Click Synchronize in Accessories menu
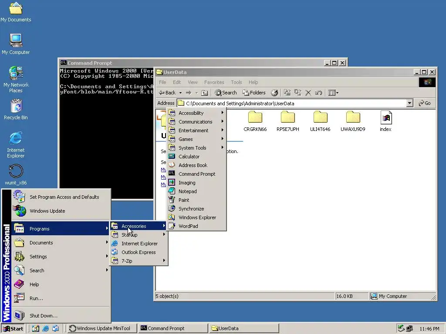 point(196,209)
